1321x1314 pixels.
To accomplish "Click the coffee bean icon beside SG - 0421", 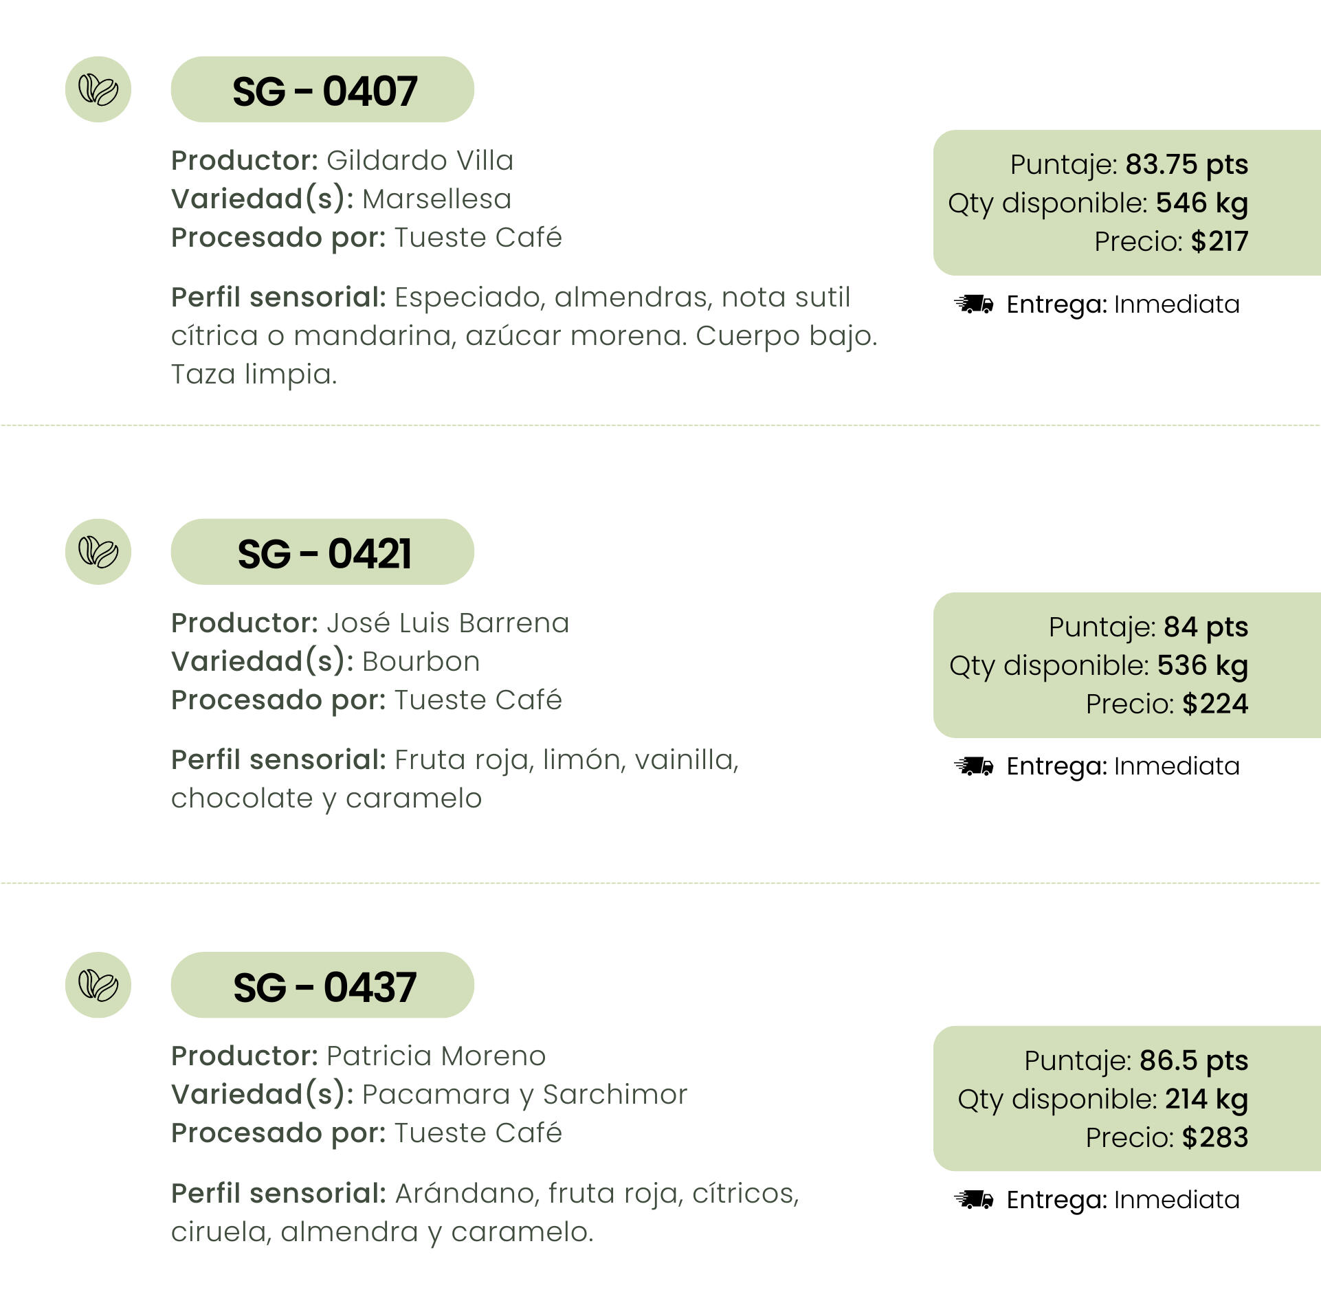I will click(x=98, y=552).
